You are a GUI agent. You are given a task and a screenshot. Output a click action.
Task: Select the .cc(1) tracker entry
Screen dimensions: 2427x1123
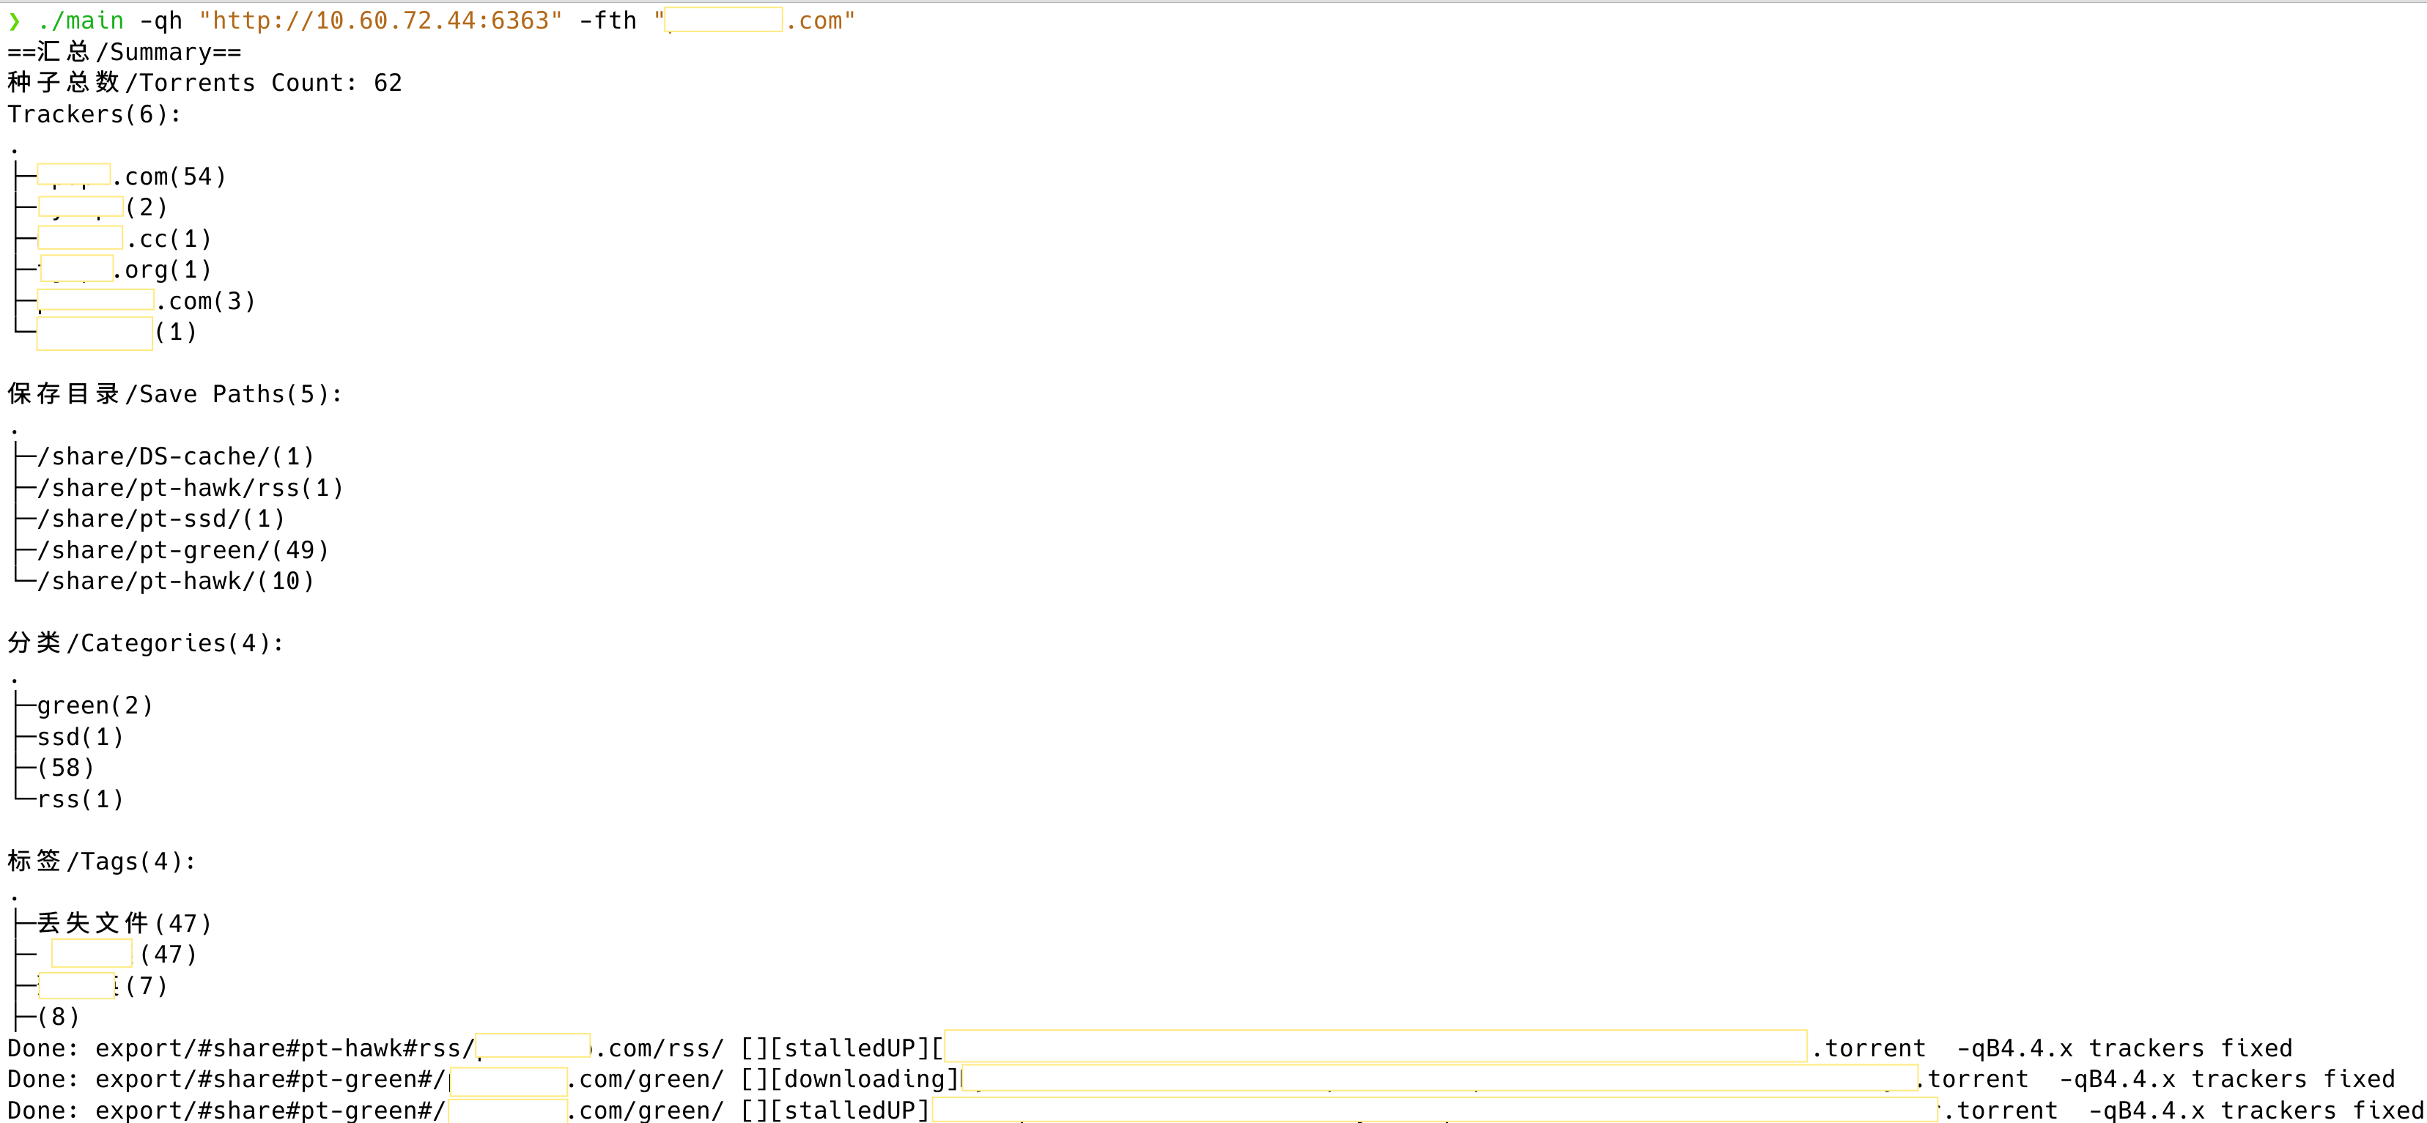click(x=169, y=238)
